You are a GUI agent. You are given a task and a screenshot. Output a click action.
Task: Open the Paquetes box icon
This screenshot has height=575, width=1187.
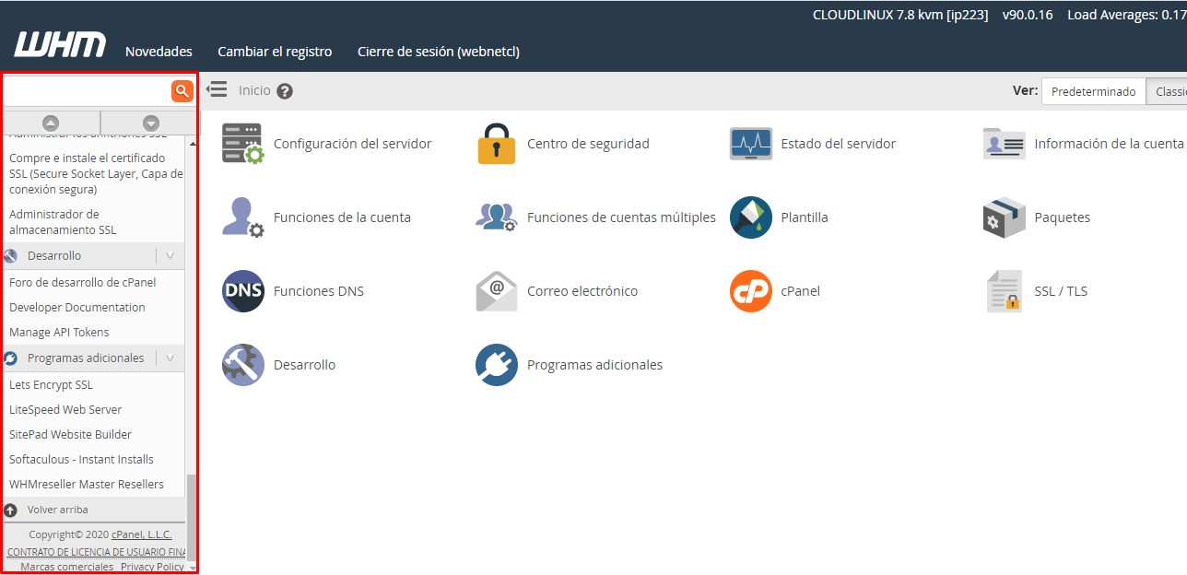click(1004, 217)
